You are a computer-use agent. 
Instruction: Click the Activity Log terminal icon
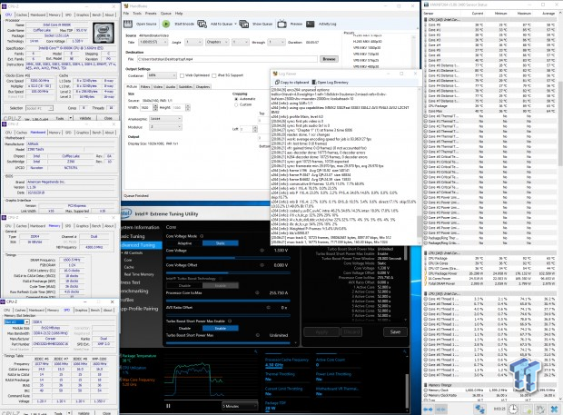point(311,24)
